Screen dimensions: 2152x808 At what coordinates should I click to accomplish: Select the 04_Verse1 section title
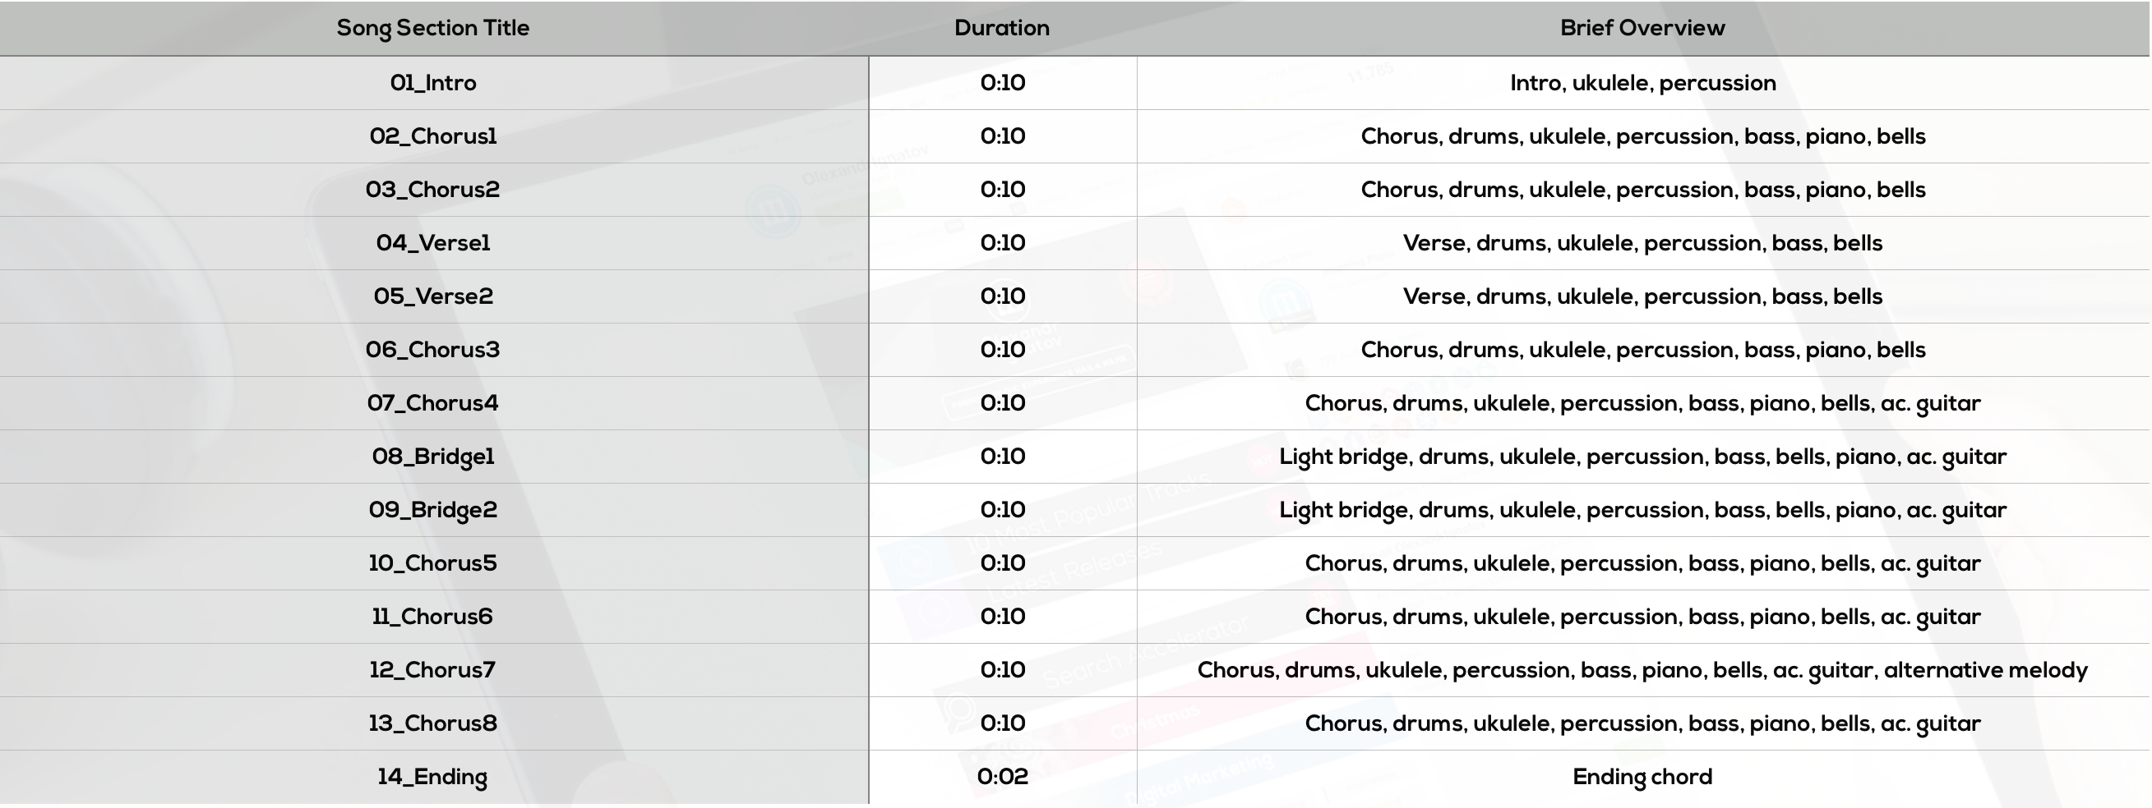[432, 243]
